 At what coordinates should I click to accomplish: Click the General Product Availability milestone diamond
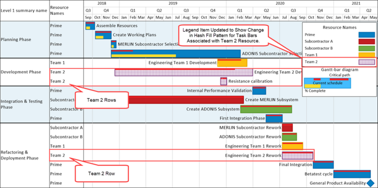[x=370, y=183]
